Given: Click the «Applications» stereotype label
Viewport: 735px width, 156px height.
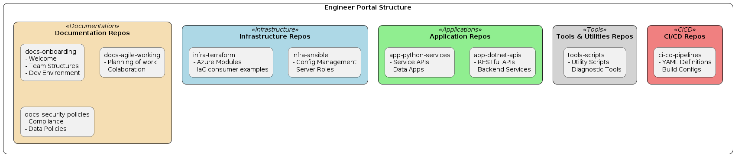Looking at the screenshot, I should pyautogui.click(x=460, y=29).
